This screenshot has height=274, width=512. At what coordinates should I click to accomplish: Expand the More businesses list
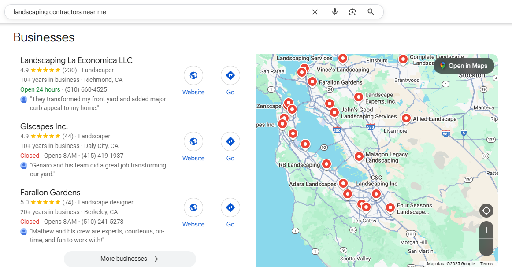pos(130,259)
